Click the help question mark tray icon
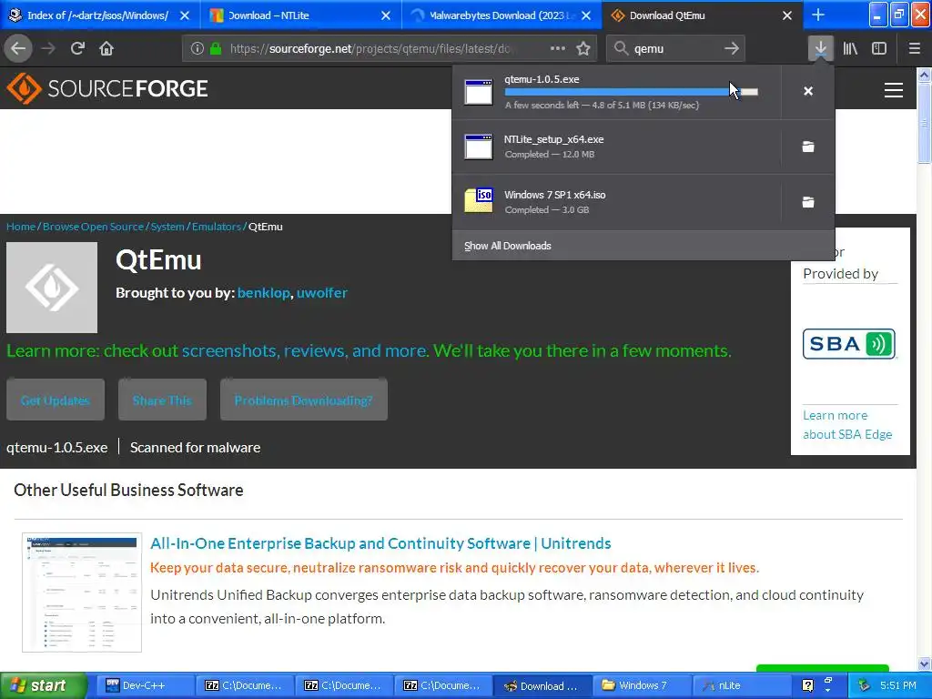Screen dimensions: 932x699 click(x=807, y=685)
